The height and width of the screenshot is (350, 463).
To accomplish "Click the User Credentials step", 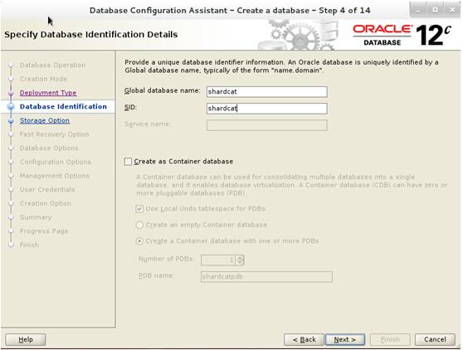I will pos(47,189).
